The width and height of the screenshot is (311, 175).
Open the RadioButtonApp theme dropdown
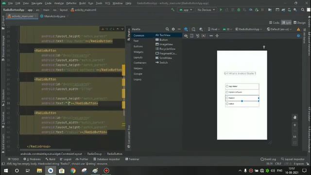click(248, 29)
